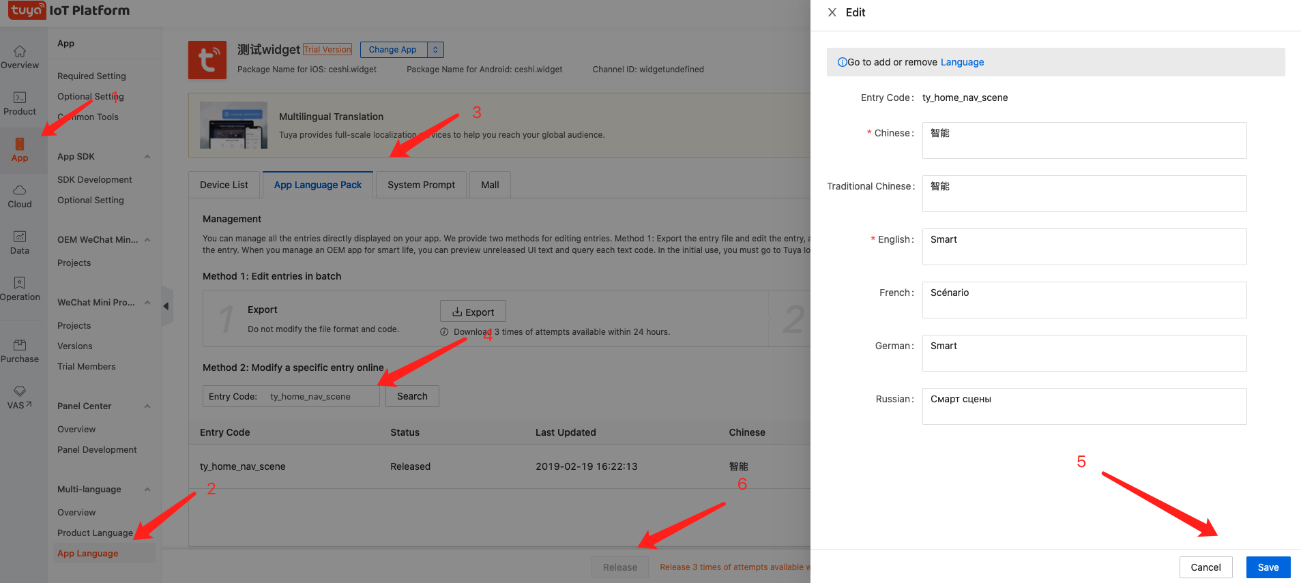Screen dimensions: 1301x583
Task: Click Cancel in the Edit panel
Action: coord(1205,567)
